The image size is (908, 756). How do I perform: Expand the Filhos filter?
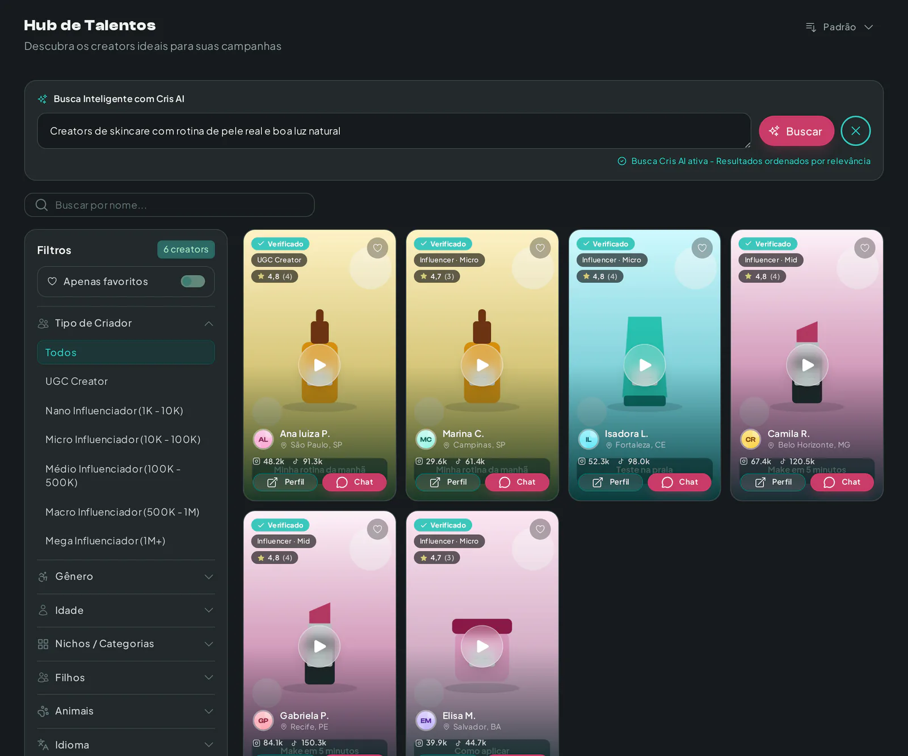click(126, 678)
